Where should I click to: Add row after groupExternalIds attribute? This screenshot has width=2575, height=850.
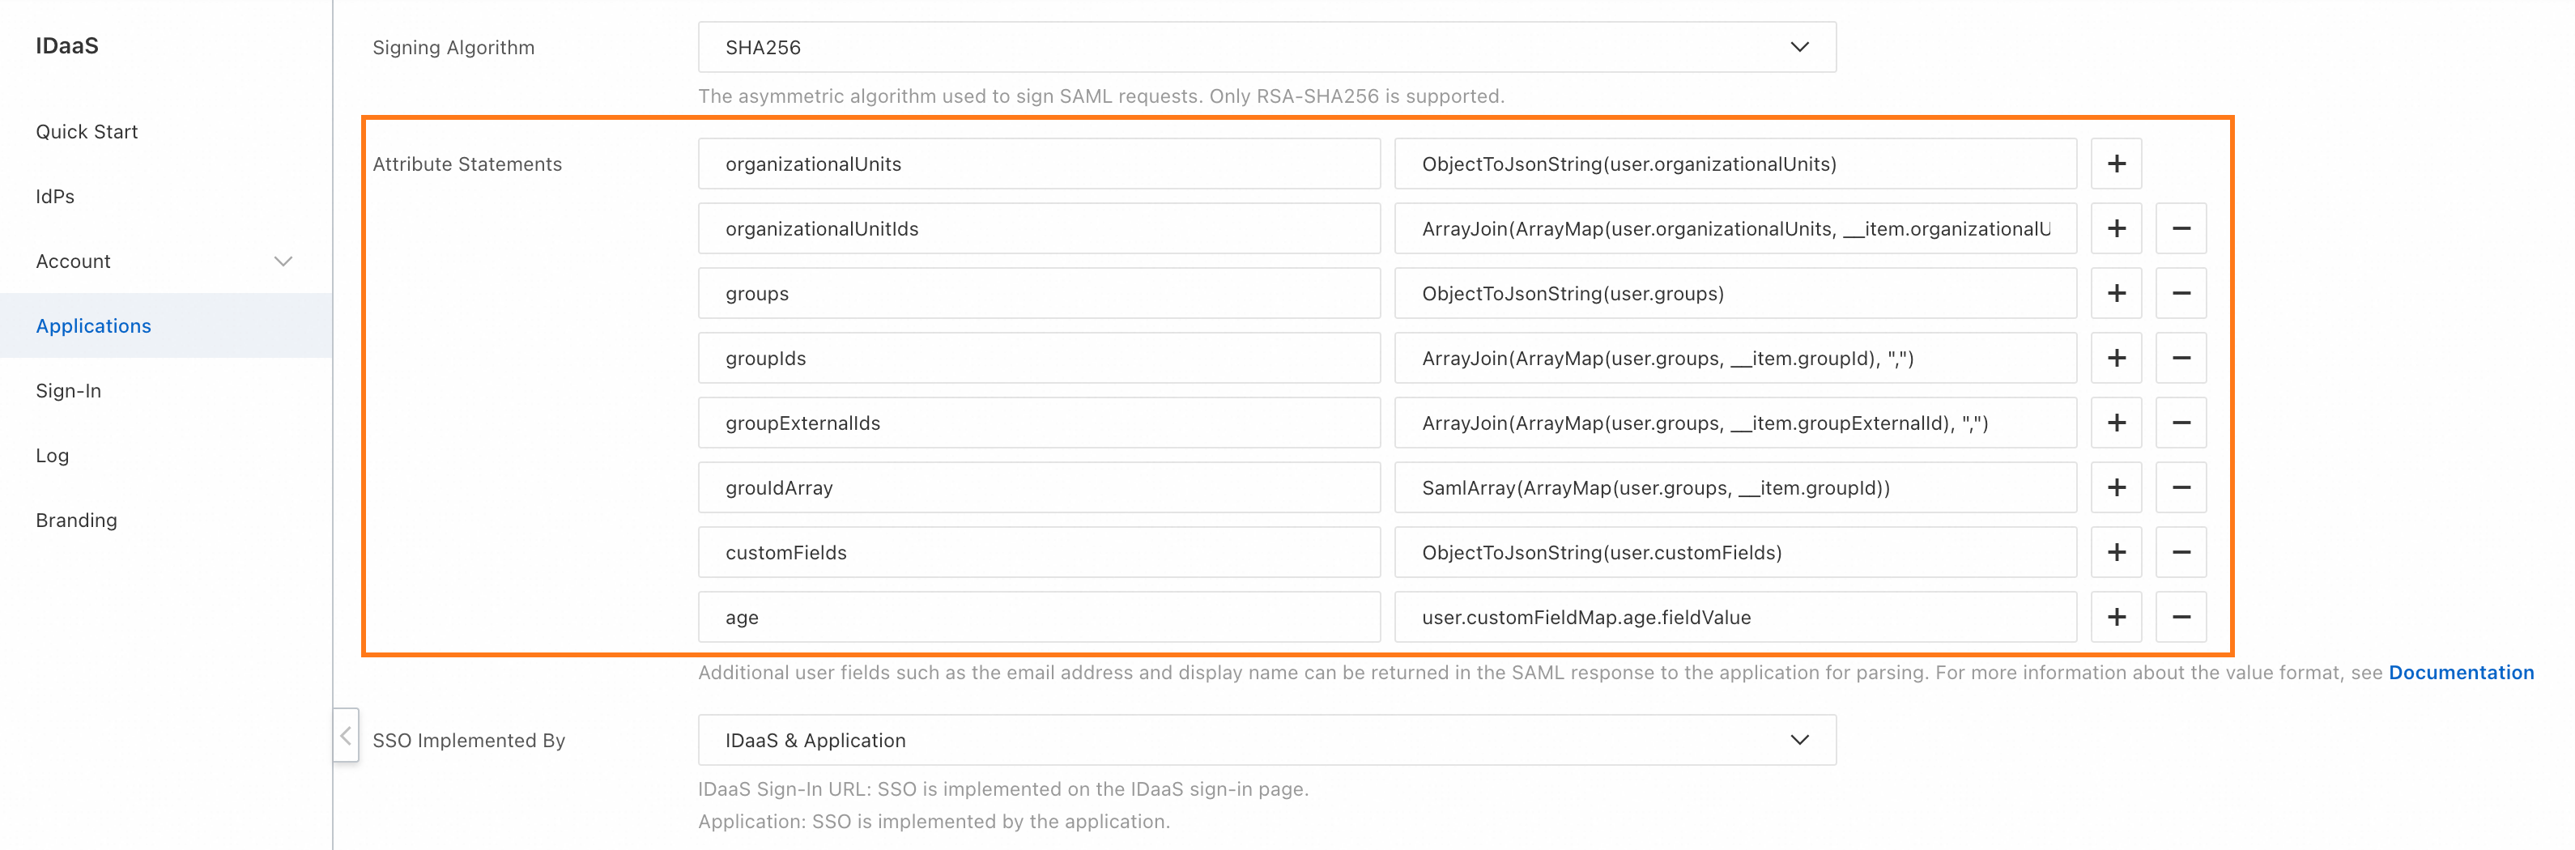(x=2116, y=423)
